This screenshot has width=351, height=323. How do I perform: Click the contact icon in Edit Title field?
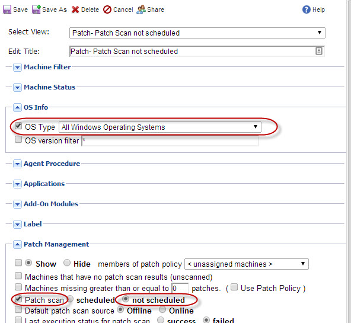319,51
